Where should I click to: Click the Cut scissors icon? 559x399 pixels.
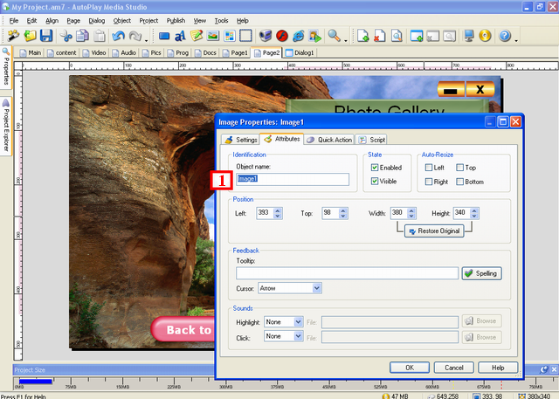67,36
